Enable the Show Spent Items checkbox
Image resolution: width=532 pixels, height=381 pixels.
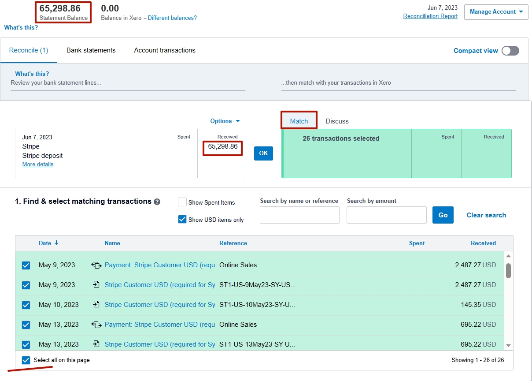[x=182, y=202]
